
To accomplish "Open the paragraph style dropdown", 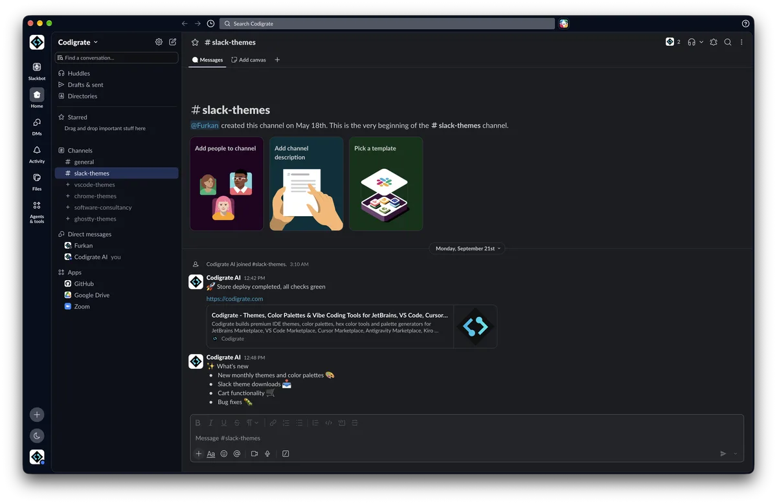I will (x=253, y=423).
